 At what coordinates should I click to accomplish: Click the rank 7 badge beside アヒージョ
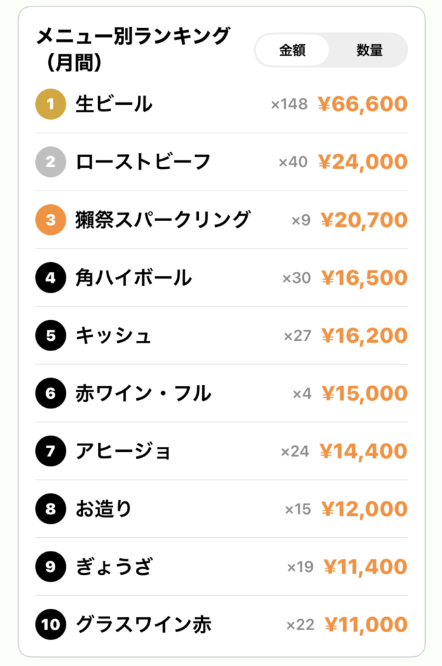(50, 451)
